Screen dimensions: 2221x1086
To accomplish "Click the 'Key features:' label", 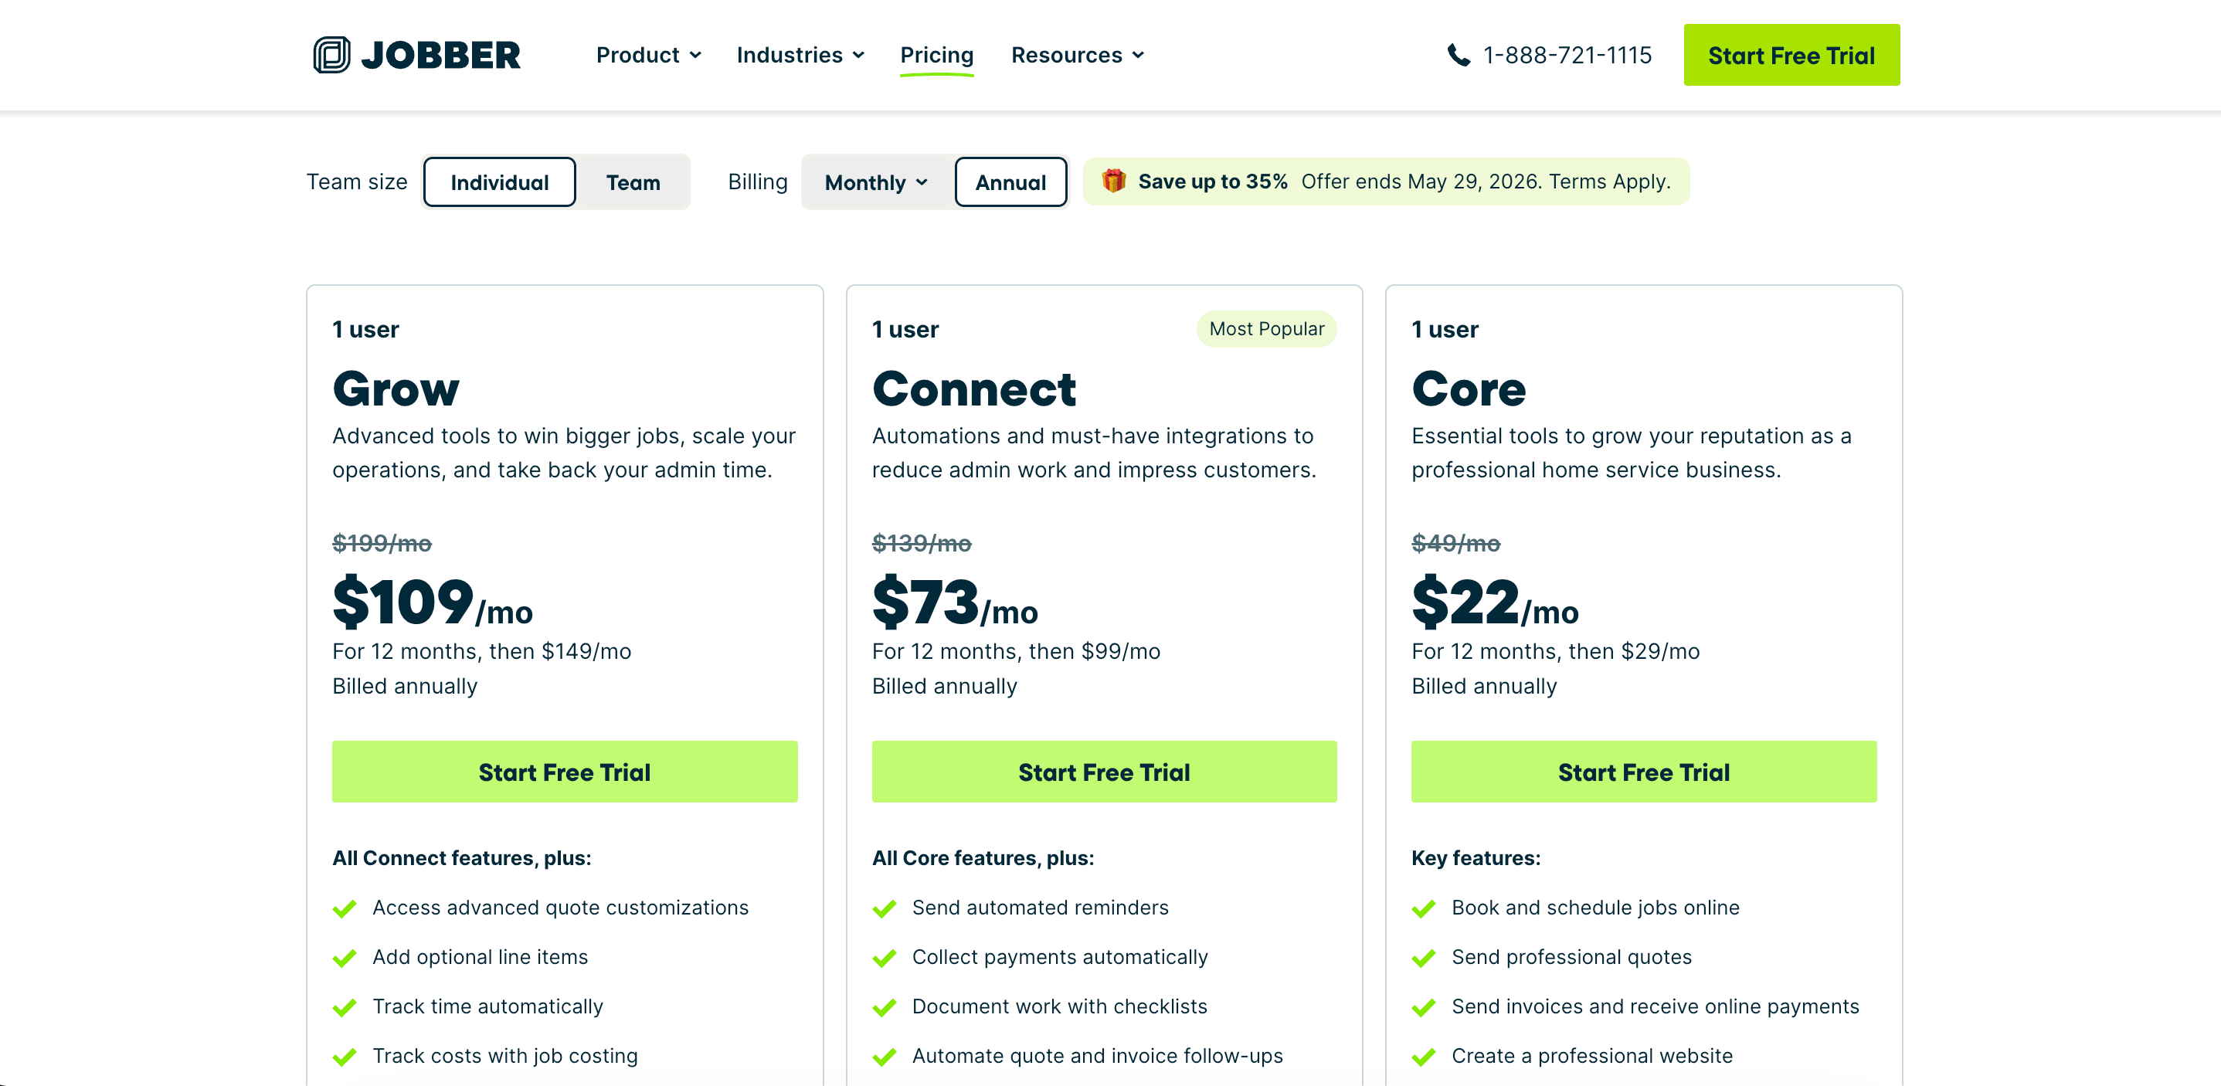I will 1476,858.
